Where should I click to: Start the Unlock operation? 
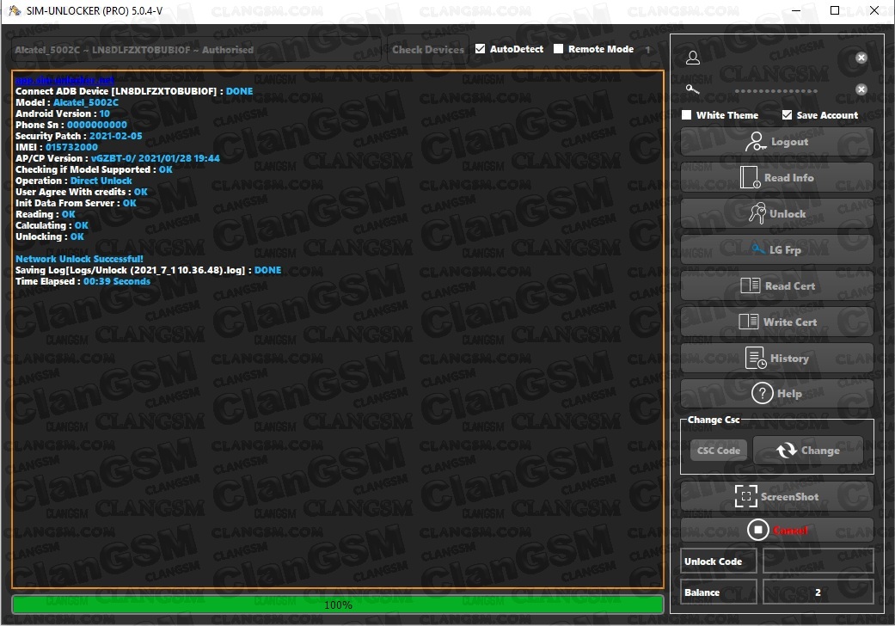pyautogui.click(x=777, y=213)
